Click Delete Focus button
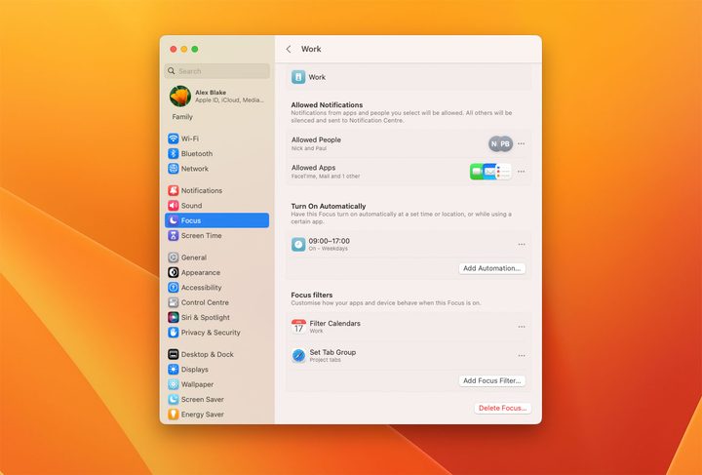 (502, 408)
